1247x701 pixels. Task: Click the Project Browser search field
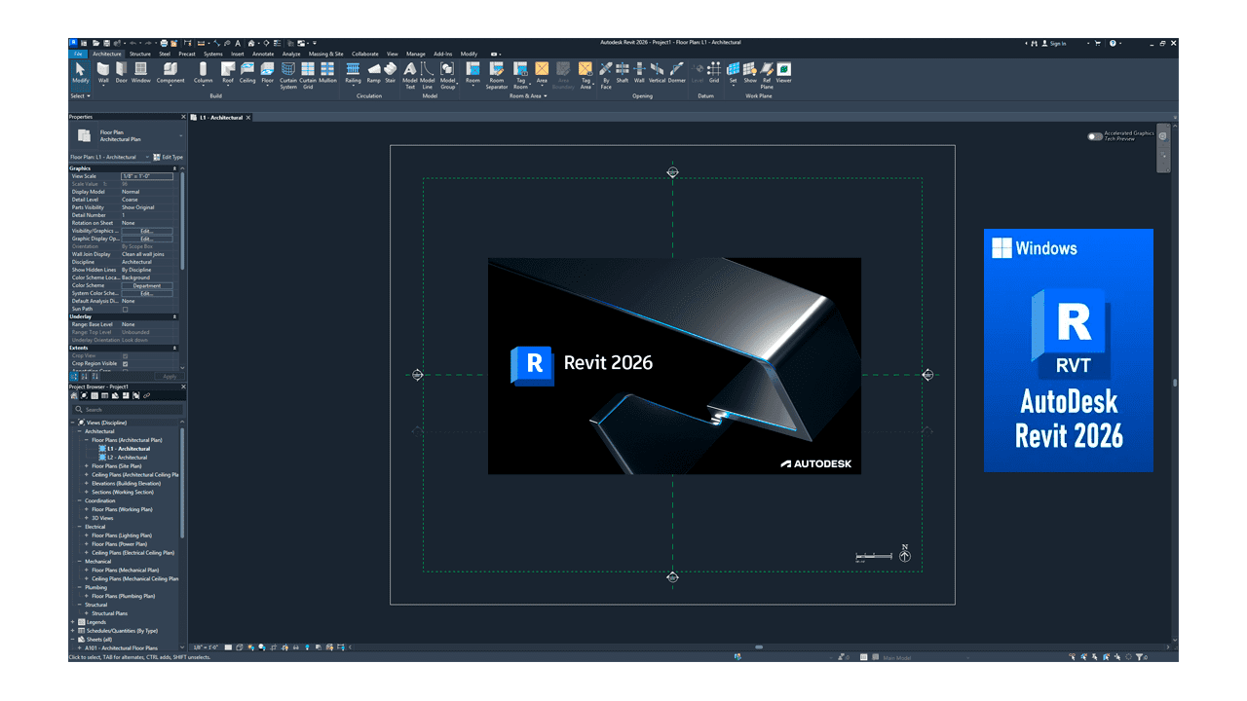127,409
